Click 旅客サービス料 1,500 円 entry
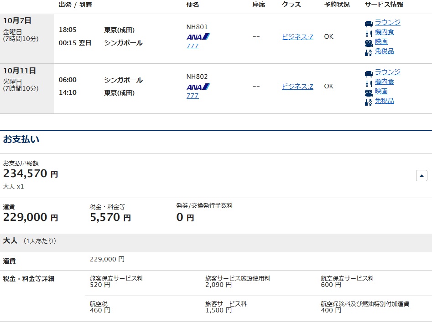Screen dimensions: 432x322 point(226,307)
